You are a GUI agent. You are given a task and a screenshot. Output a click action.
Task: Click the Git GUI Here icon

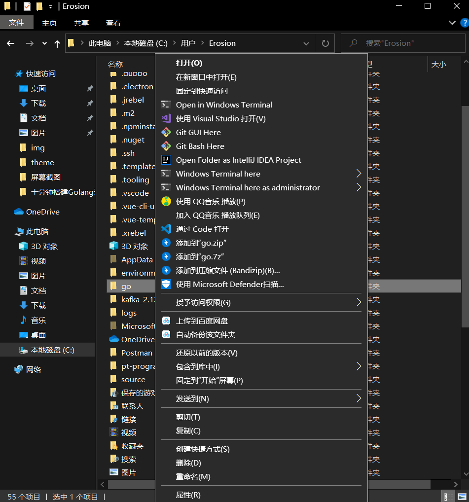click(166, 132)
